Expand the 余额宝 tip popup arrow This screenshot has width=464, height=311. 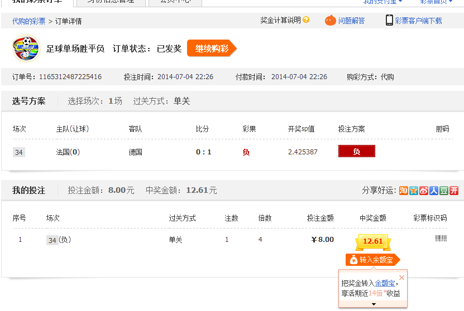click(374, 304)
